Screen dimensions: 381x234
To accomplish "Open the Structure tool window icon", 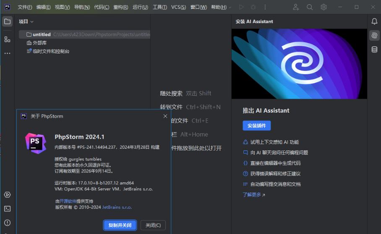I will coord(7,39).
